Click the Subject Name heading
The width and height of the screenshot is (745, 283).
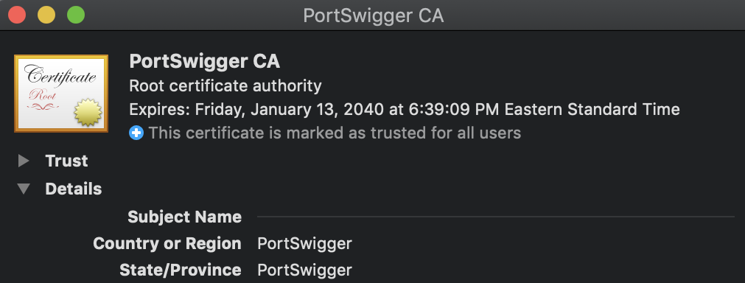click(185, 217)
